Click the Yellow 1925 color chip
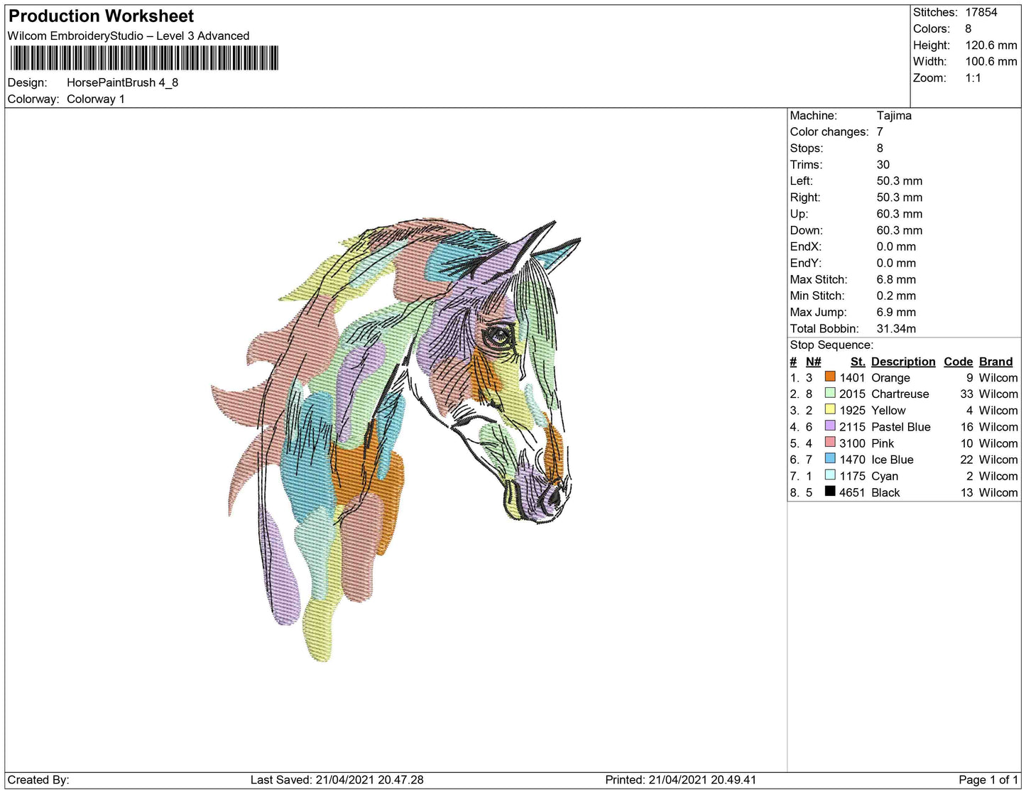 pyautogui.click(x=829, y=410)
